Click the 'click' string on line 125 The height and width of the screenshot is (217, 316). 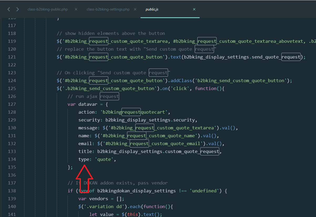tap(180, 88)
